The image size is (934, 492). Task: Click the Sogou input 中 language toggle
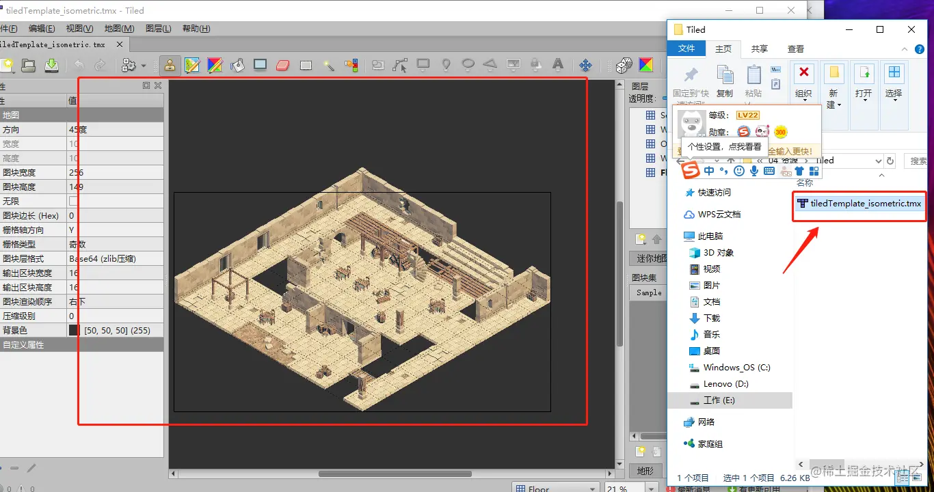[x=709, y=171]
